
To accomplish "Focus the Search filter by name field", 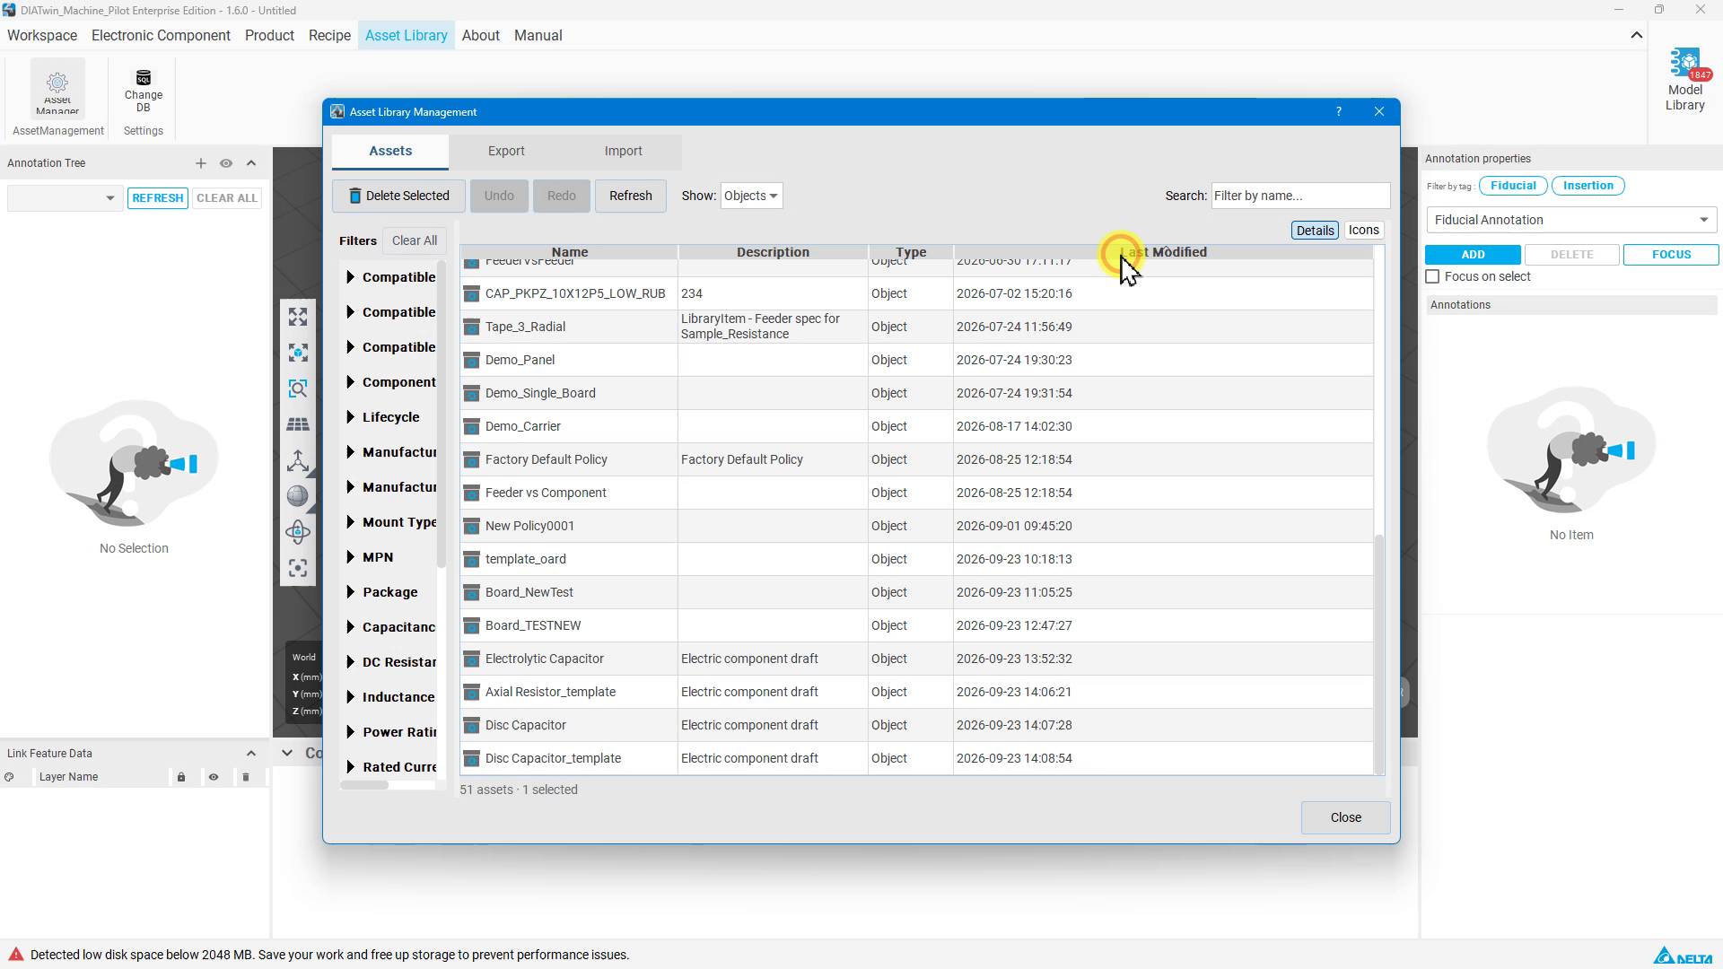I will coord(1300,196).
